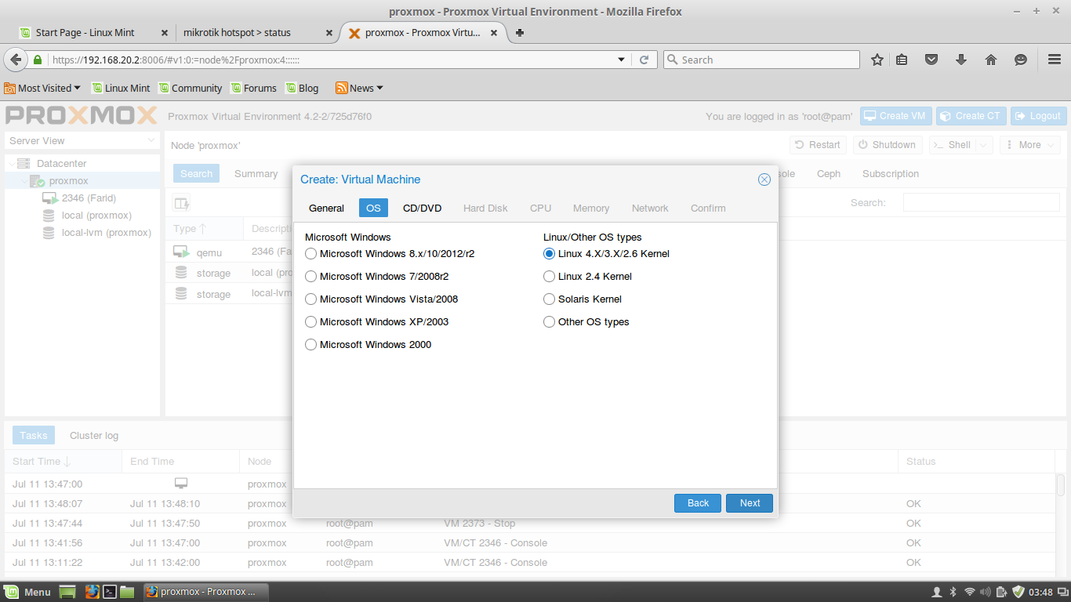The height and width of the screenshot is (602, 1071).
Task: Select Solaris Kernel radio button
Action: [x=550, y=299]
